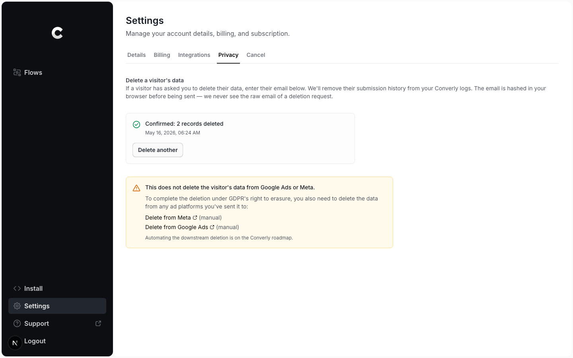Go to the Integrations tab
The image size is (573, 358).
tap(194, 55)
